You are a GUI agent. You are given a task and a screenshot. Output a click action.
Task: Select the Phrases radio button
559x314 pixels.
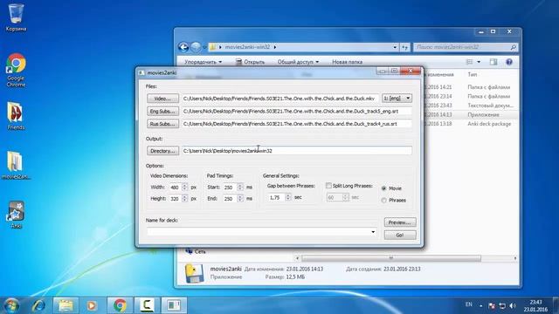(x=384, y=201)
